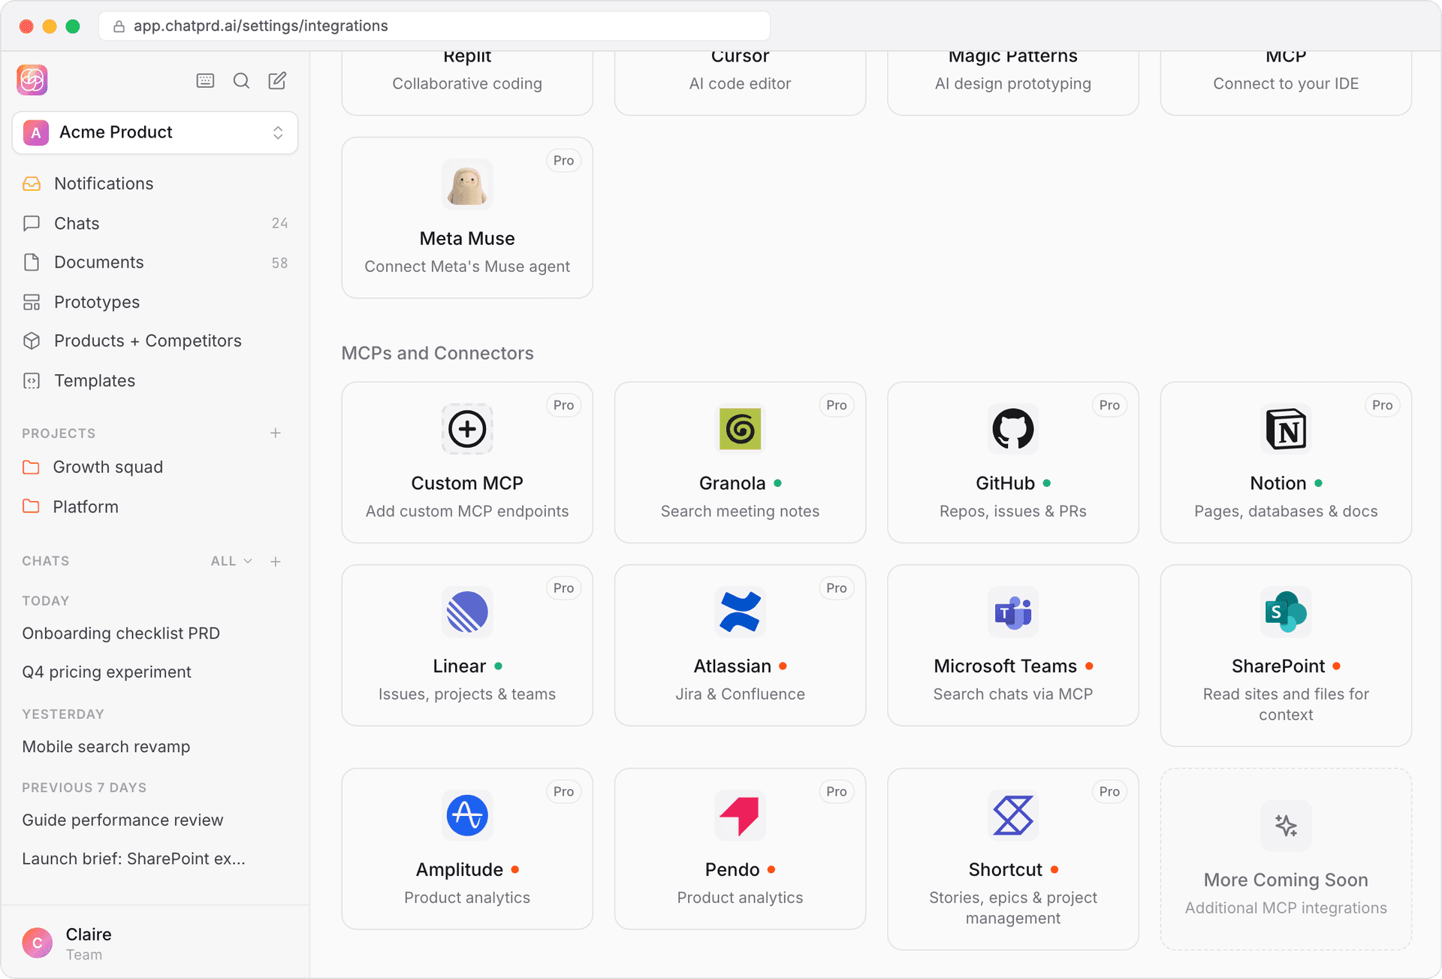Go to Notifications in sidebar
This screenshot has height=979, width=1442.
tap(155, 183)
